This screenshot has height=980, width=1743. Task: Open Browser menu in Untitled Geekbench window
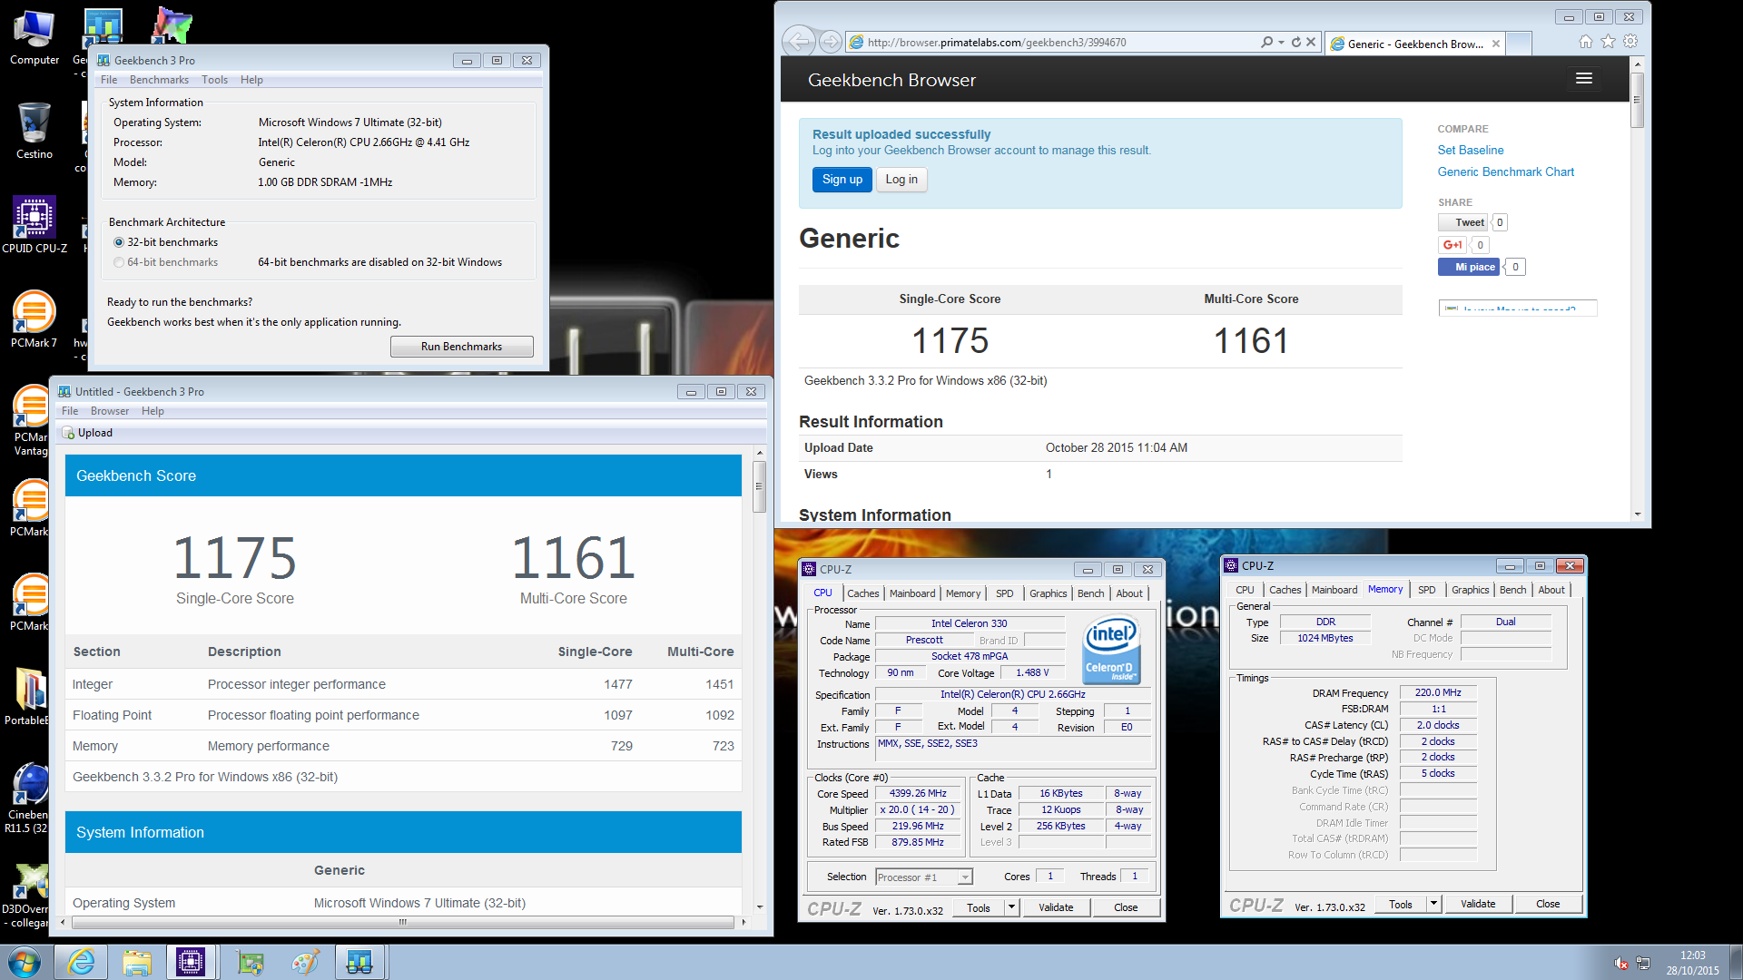pyautogui.click(x=110, y=411)
